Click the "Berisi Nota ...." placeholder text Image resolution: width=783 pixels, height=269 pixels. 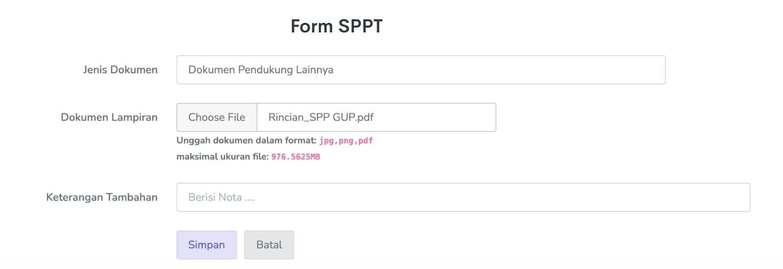pos(221,197)
